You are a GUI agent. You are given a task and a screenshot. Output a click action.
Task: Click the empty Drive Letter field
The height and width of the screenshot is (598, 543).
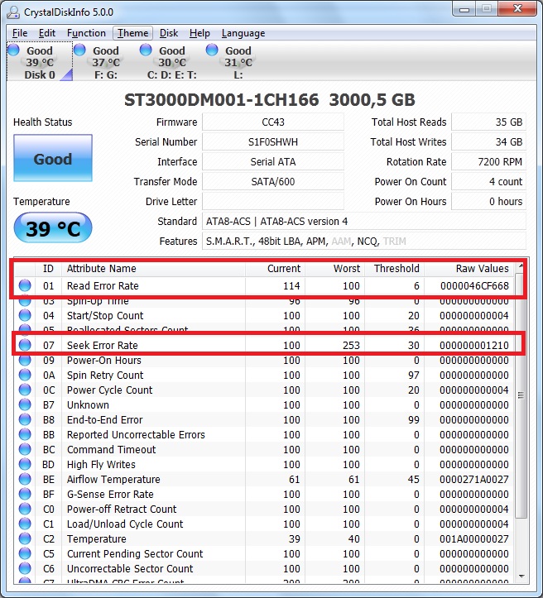tap(273, 201)
